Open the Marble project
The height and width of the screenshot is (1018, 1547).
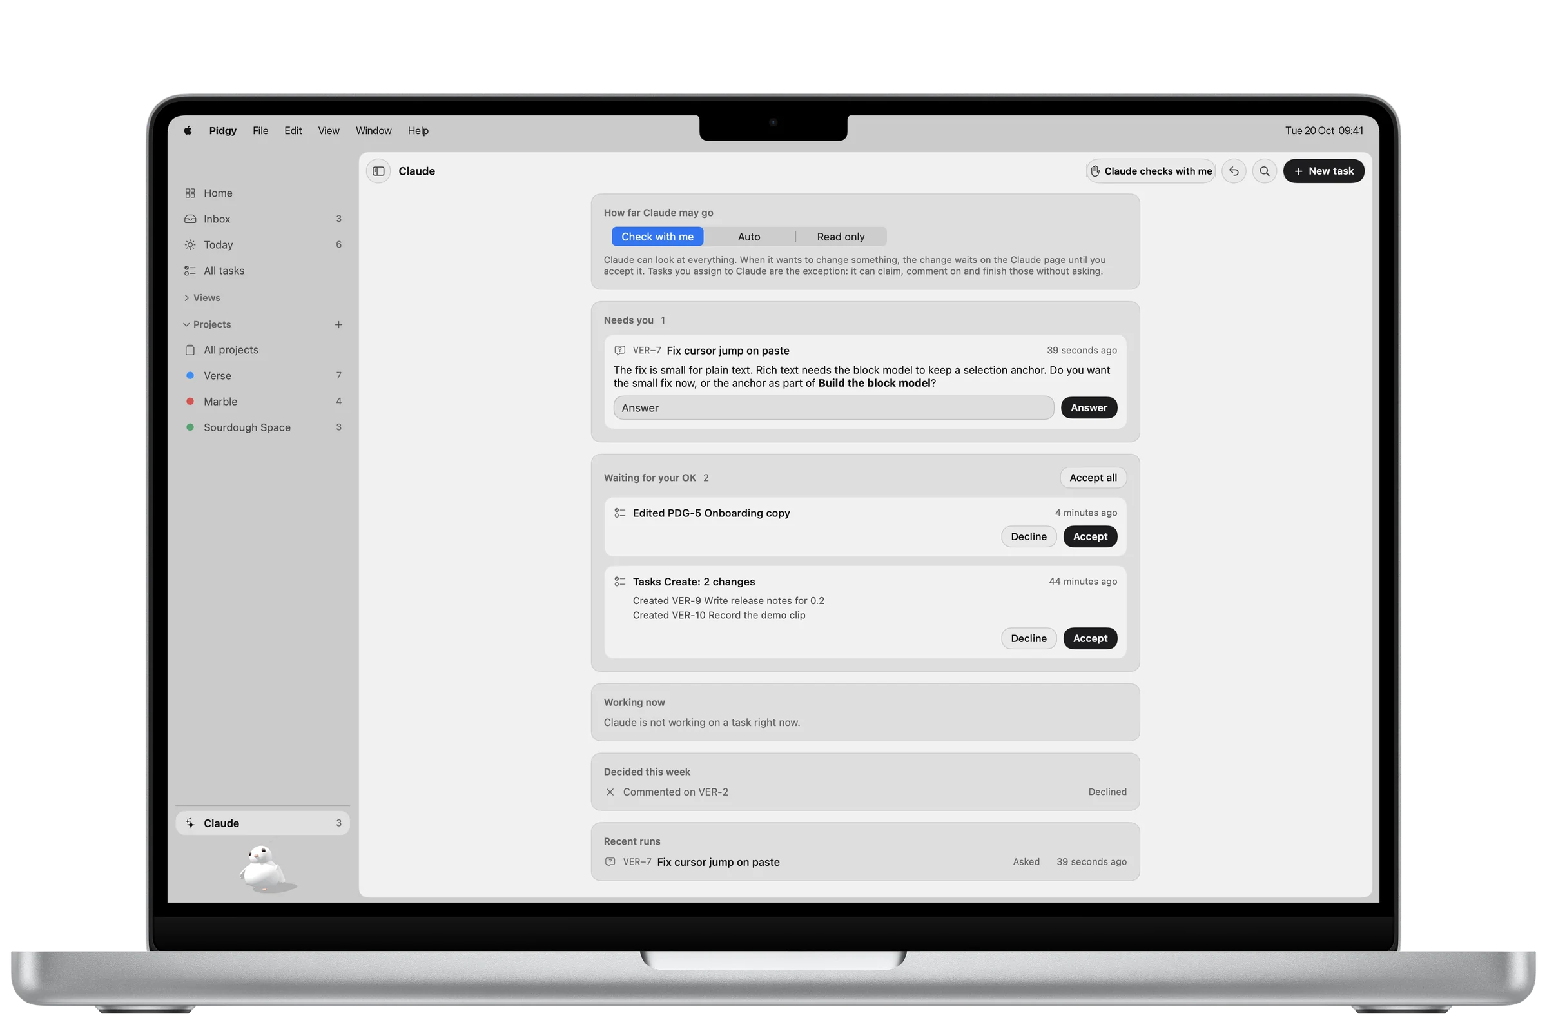pyautogui.click(x=262, y=402)
